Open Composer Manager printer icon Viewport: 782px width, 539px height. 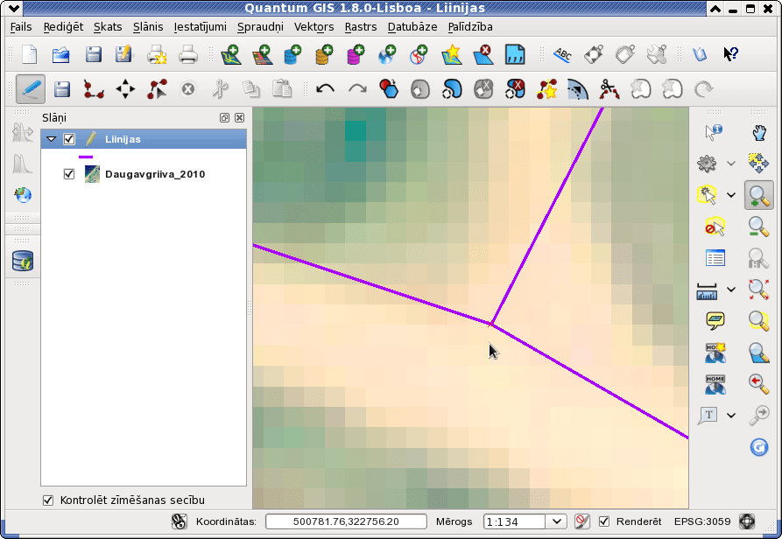[188, 54]
